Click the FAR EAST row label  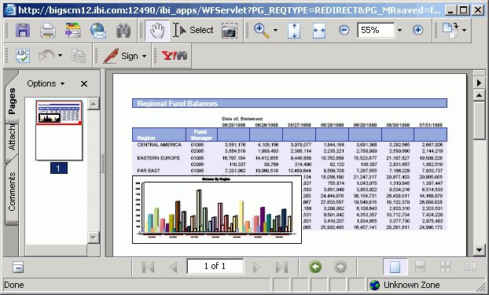coord(149,171)
